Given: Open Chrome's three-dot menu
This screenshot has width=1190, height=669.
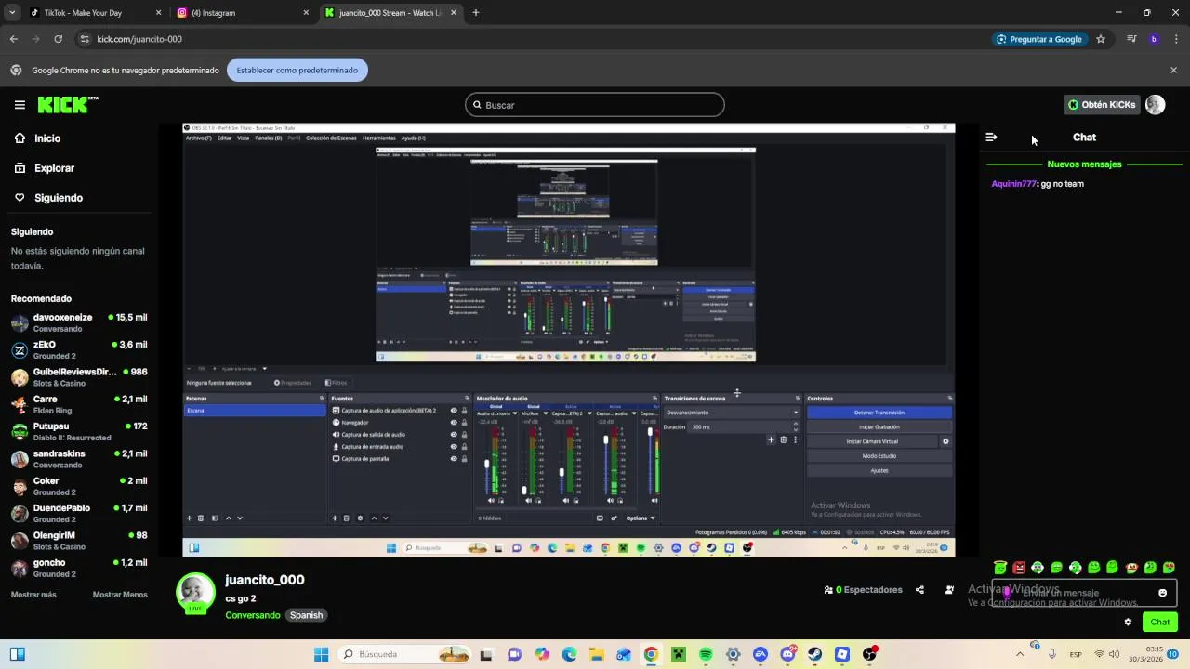Looking at the screenshot, I should click(1176, 39).
